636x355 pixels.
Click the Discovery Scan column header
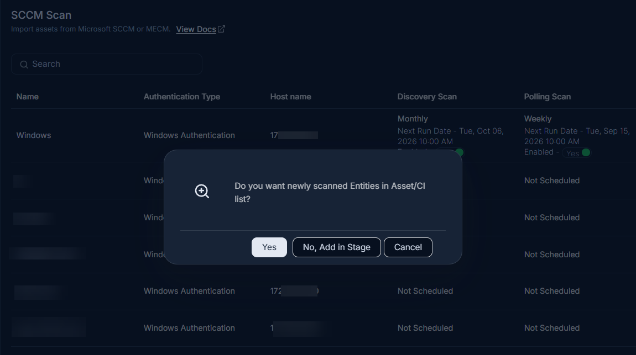pyautogui.click(x=427, y=97)
